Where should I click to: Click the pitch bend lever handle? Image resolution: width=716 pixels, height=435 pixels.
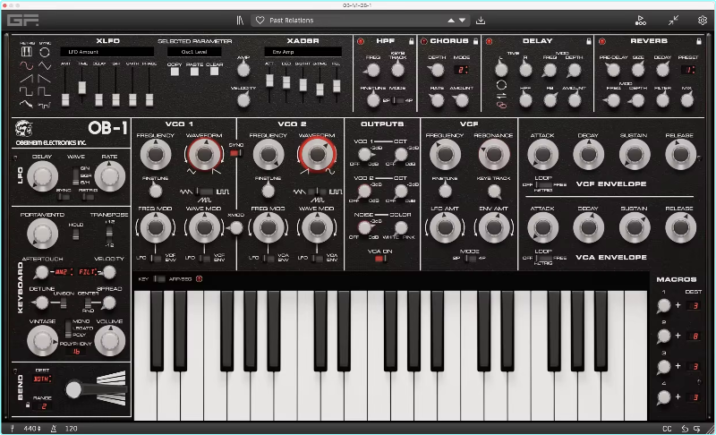click(73, 389)
